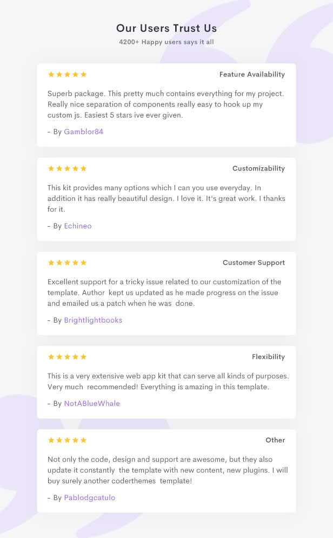
Task: Select the Other category label
Action: (x=276, y=440)
